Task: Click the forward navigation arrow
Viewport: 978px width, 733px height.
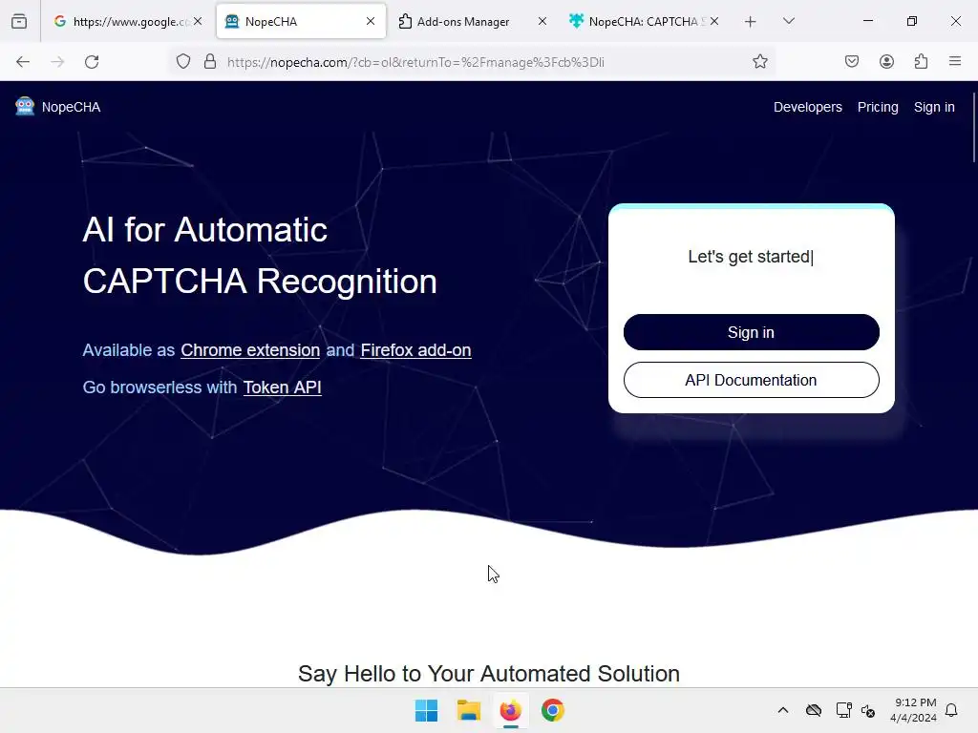Action: (x=57, y=62)
